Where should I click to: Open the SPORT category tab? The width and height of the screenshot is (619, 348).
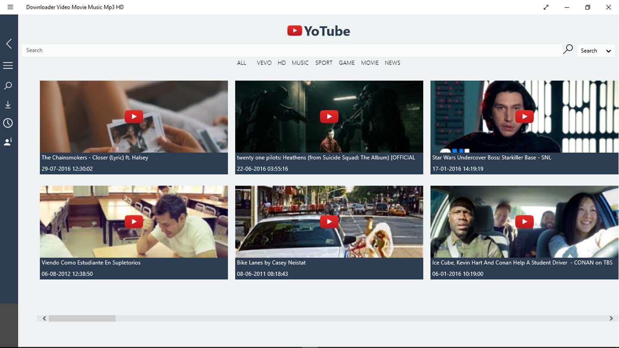[x=324, y=63]
